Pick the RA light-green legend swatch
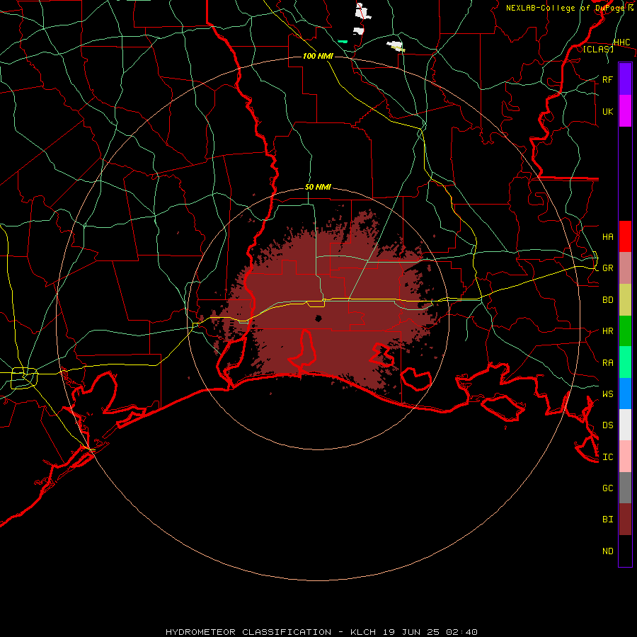The width and height of the screenshot is (637, 637). click(625, 362)
